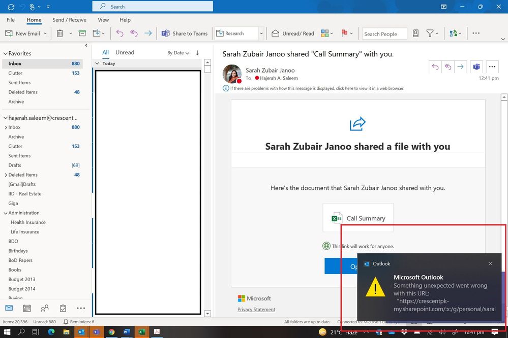Expand the account Deleted Items folder
This screenshot has width=508, height=338.
coord(6,175)
